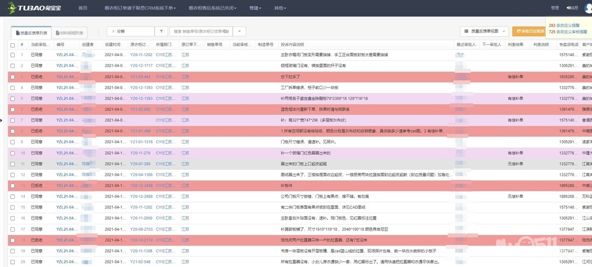Screen dimensions: 592x267
Task: Tick the checkbox for row 12
Action: [x=12, y=175]
